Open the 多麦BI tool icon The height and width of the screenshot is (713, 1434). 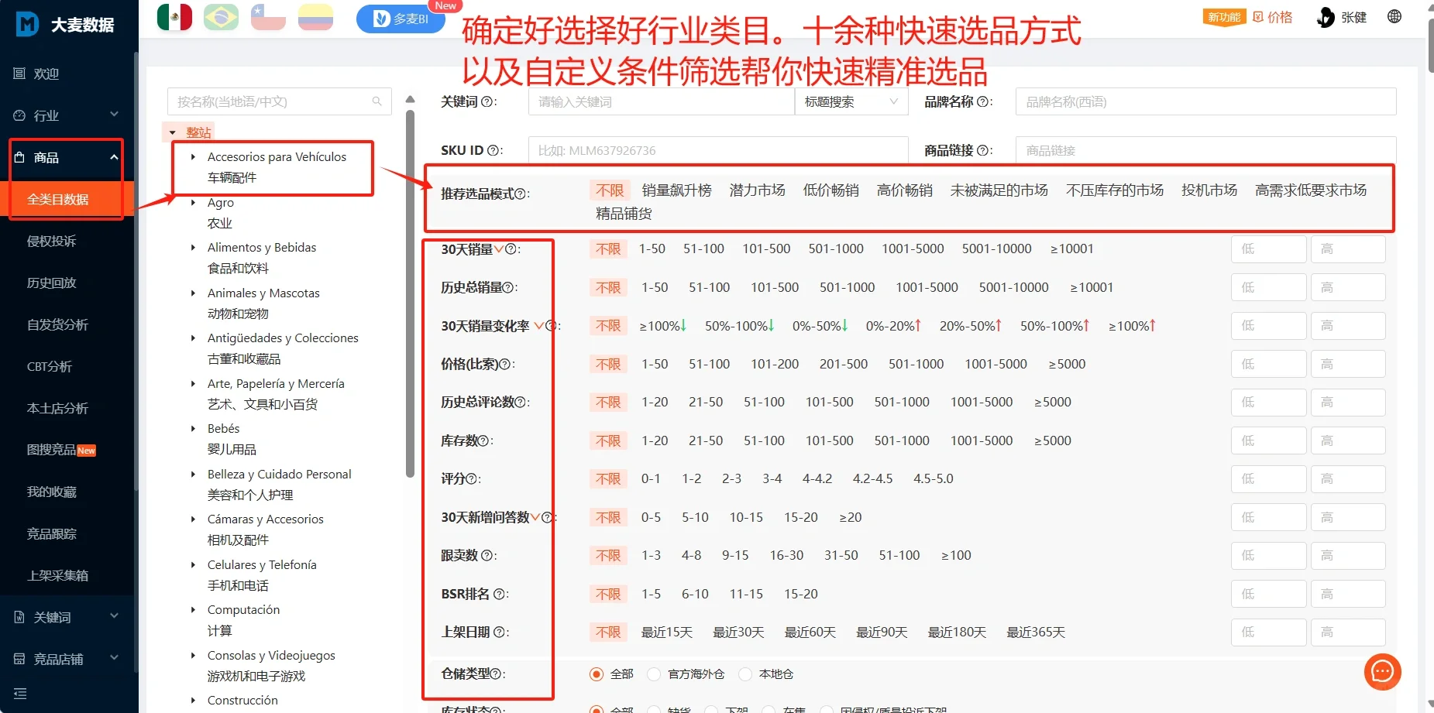click(x=400, y=19)
